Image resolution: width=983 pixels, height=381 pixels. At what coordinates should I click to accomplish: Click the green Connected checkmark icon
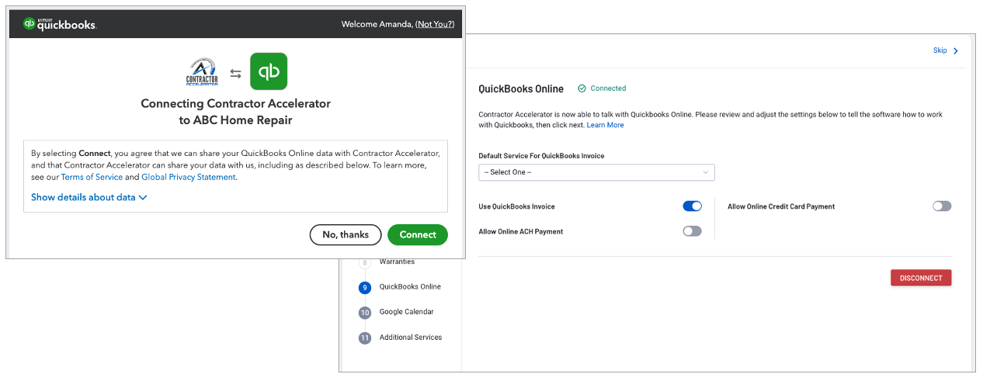click(582, 88)
